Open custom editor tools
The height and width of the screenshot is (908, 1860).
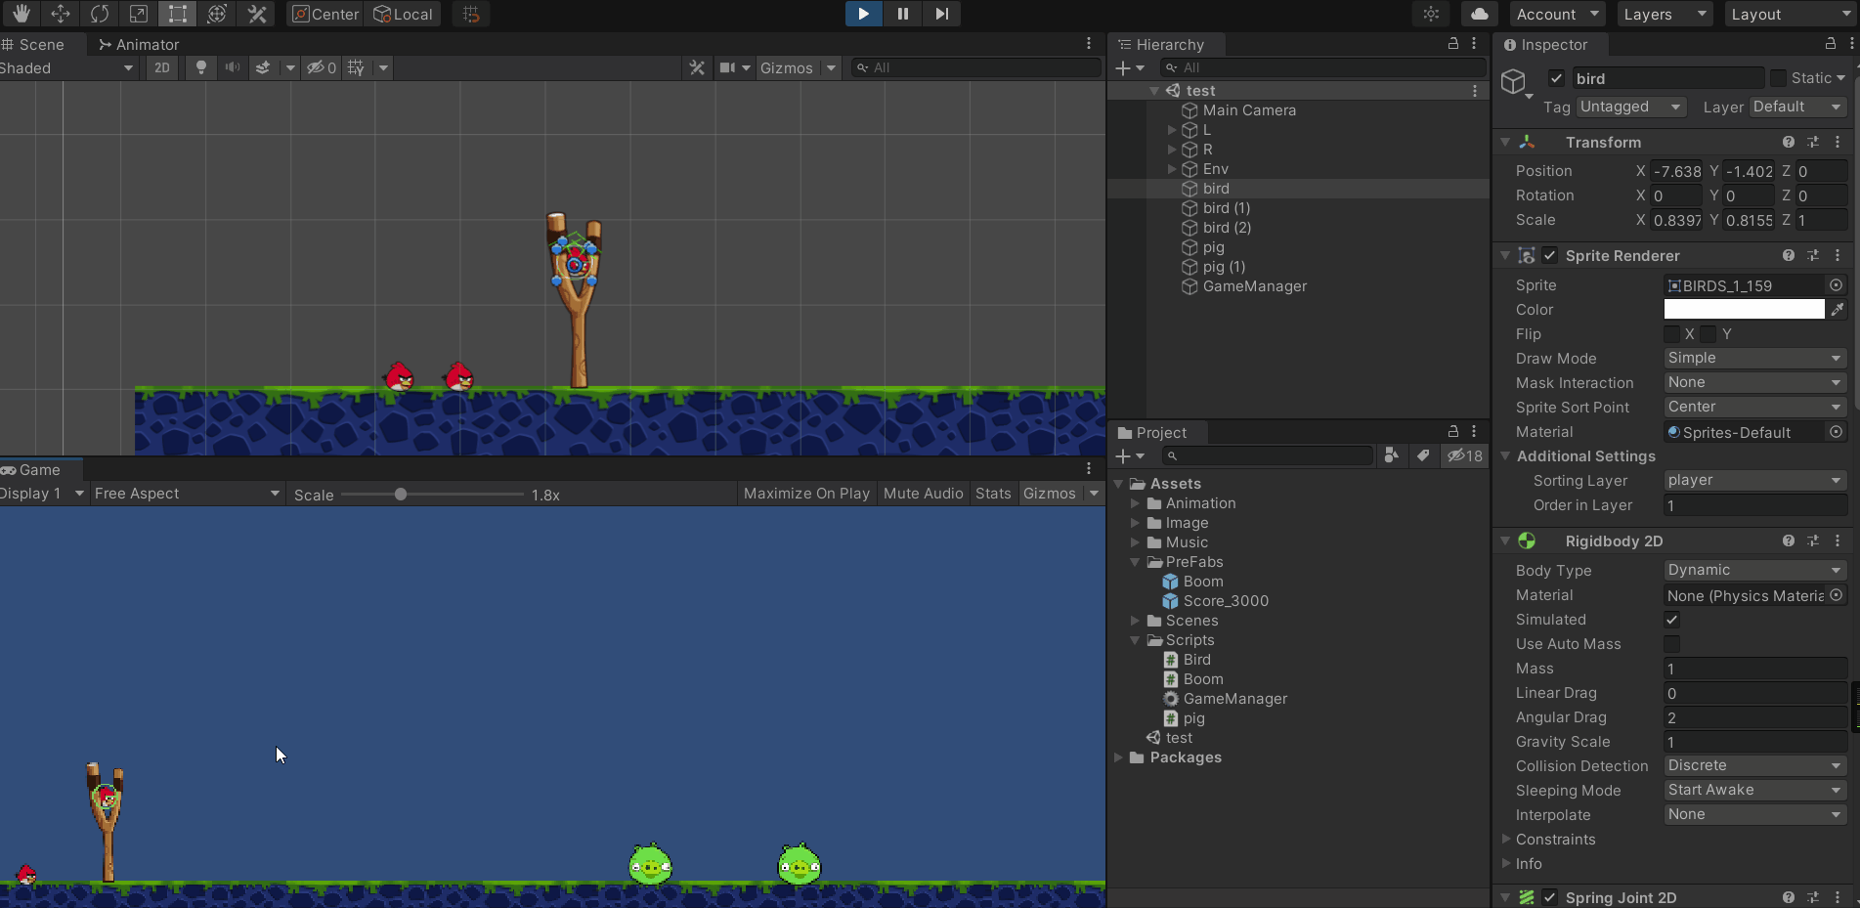(x=257, y=14)
